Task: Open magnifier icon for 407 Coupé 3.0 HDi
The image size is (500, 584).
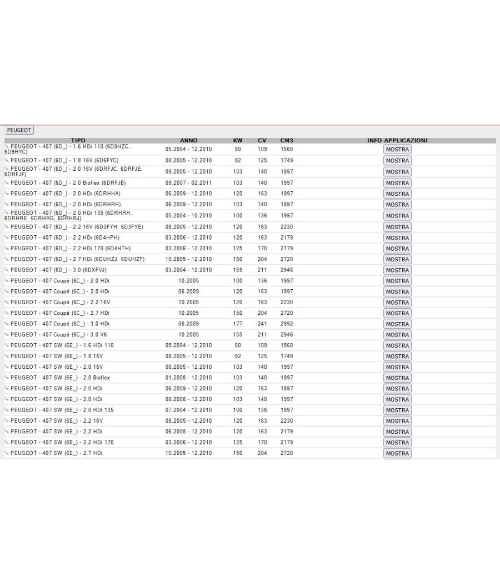Action: click(x=7, y=323)
